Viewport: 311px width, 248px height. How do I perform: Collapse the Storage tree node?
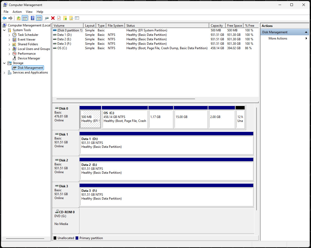pyautogui.click(x=4, y=63)
